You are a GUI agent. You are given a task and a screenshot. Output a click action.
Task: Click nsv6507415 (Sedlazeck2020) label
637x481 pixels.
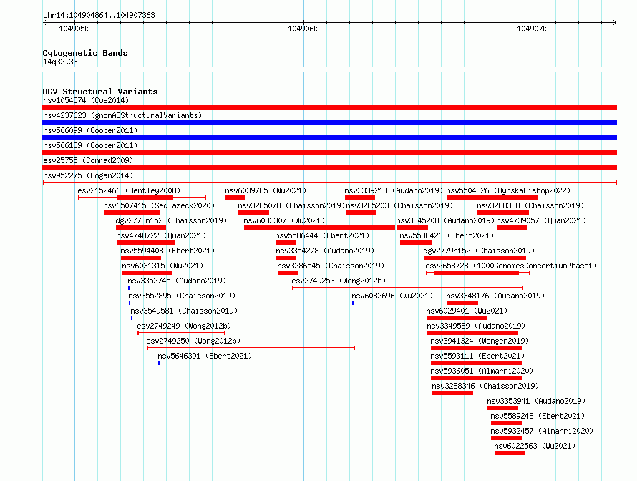click(x=159, y=205)
